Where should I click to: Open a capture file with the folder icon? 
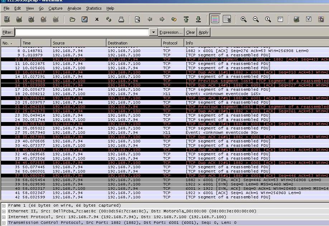pyautogui.click(x=72, y=19)
